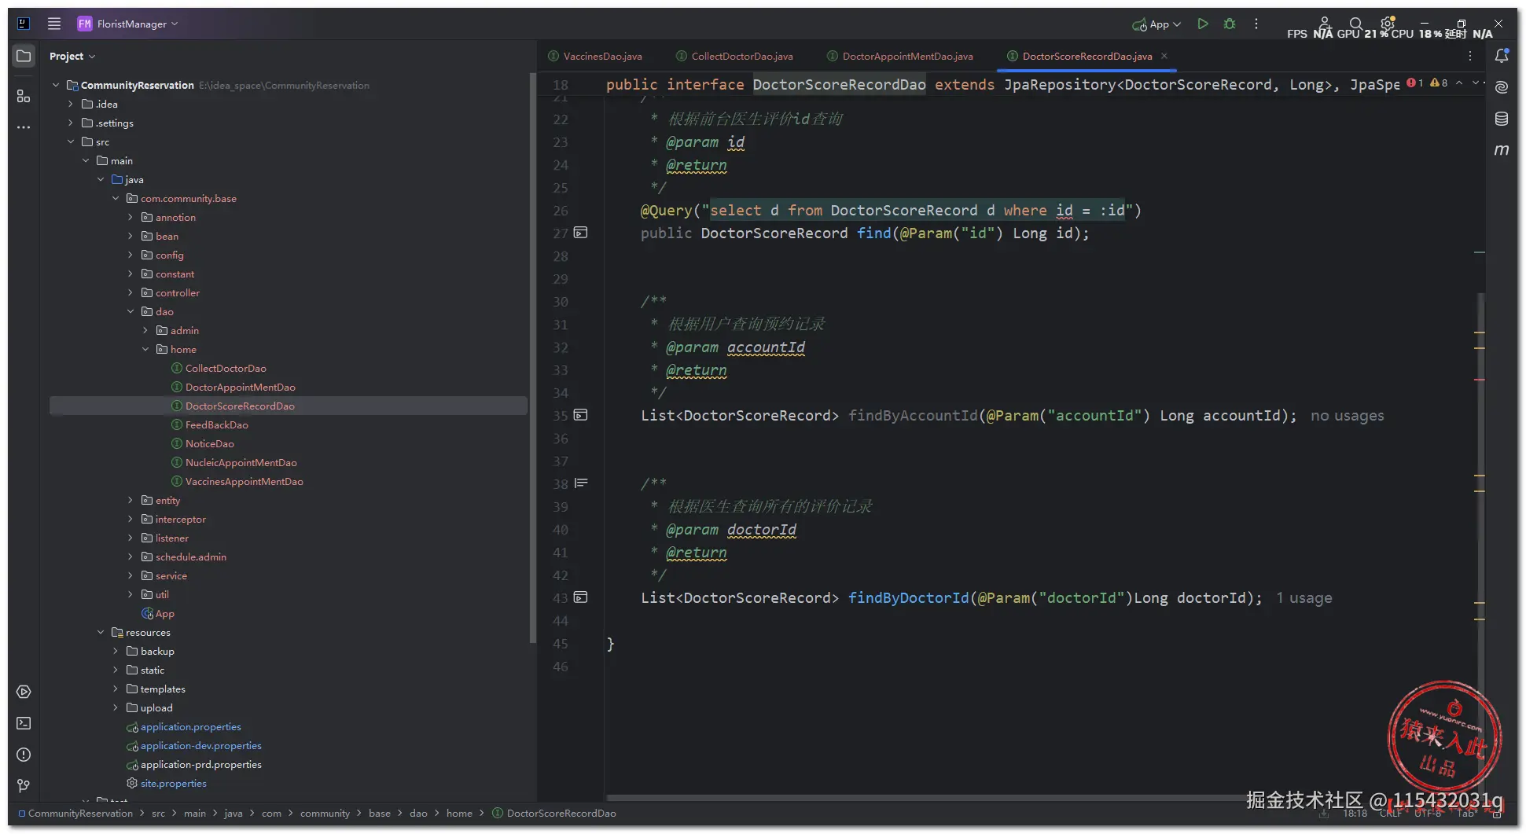The height and width of the screenshot is (834, 1526).
Task: Expand the controller package
Action: click(x=131, y=292)
